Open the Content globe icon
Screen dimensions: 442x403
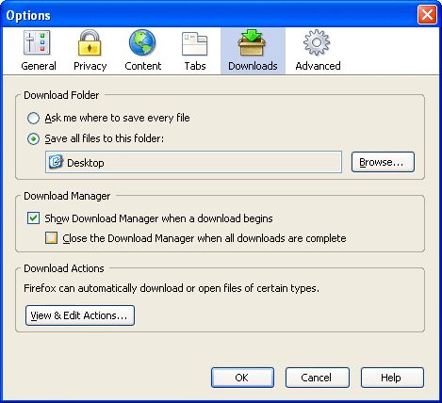click(x=142, y=42)
